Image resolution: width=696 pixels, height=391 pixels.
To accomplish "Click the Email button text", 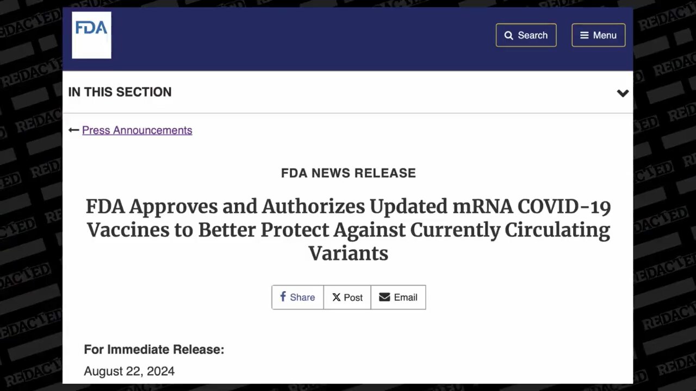I will pyautogui.click(x=406, y=298).
